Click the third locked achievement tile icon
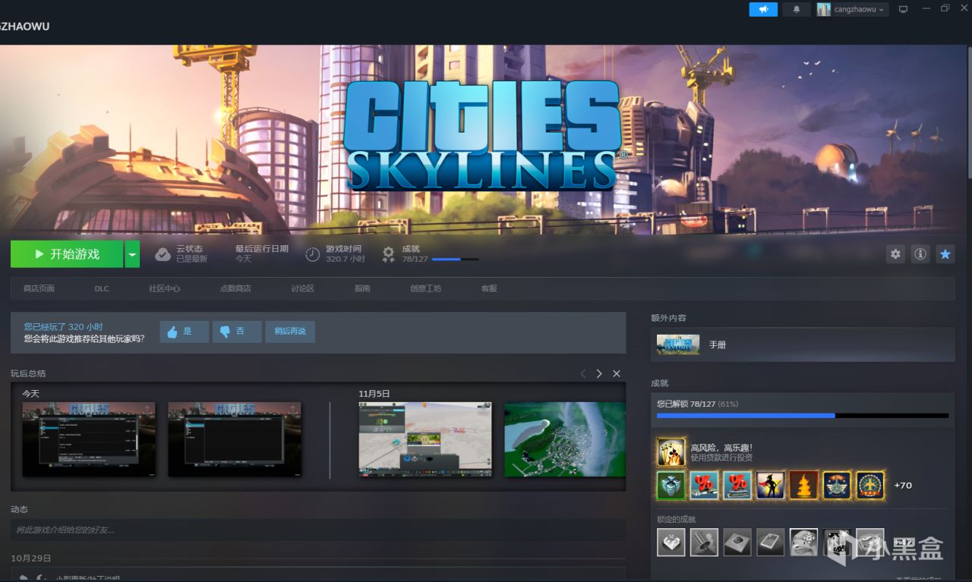 pos(737,542)
